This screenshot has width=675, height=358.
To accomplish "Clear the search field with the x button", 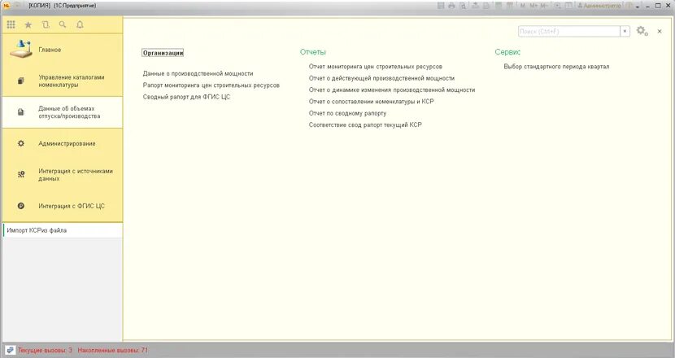I will tap(625, 32).
